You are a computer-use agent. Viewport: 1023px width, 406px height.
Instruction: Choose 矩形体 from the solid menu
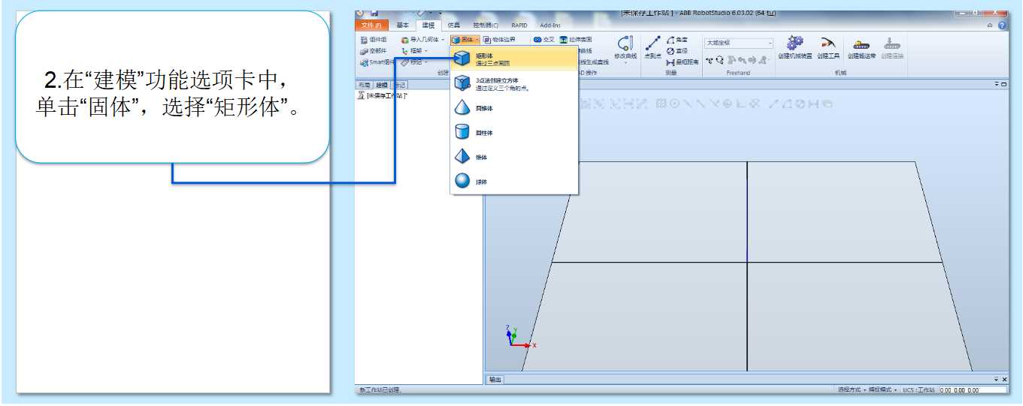pyautogui.click(x=514, y=59)
